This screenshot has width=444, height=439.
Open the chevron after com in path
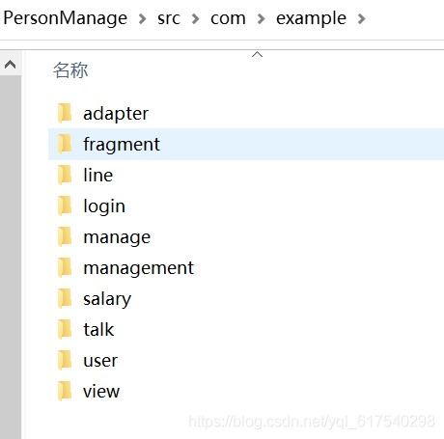click(x=261, y=18)
